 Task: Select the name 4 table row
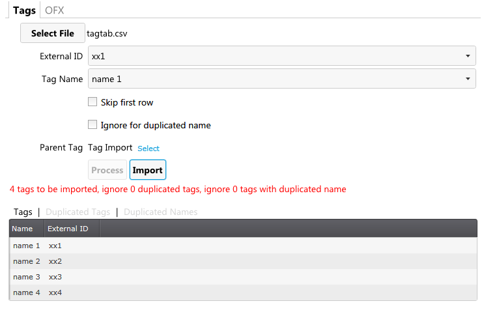coord(243,292)
